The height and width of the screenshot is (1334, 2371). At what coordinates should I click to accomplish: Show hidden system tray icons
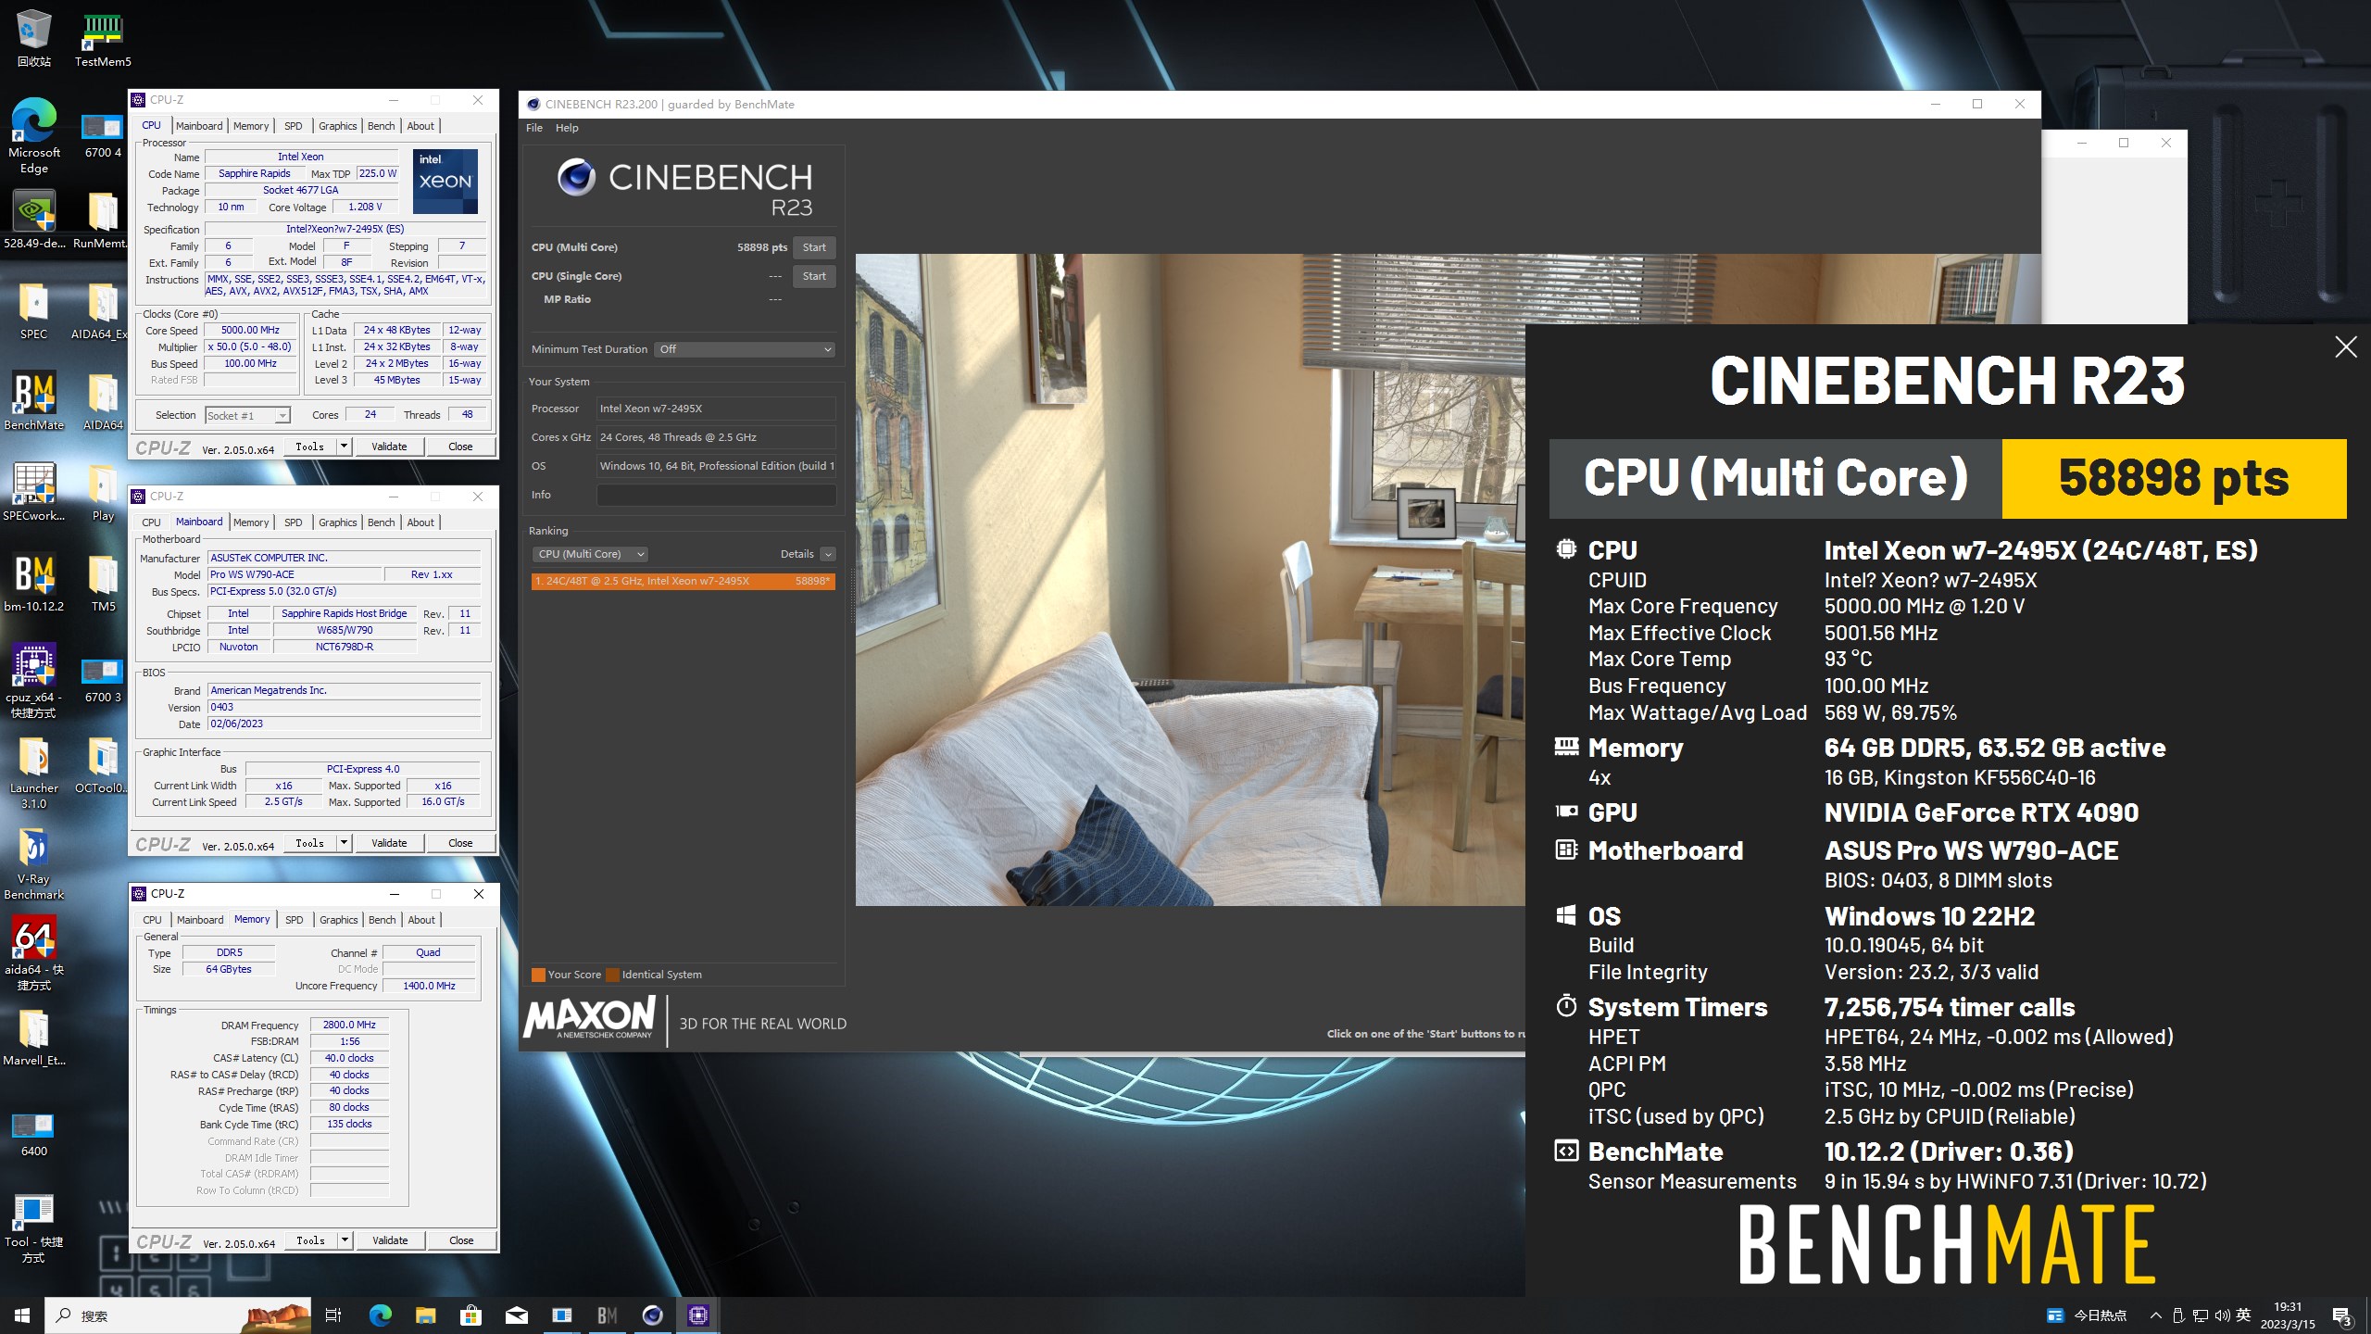[2155, 1315]
